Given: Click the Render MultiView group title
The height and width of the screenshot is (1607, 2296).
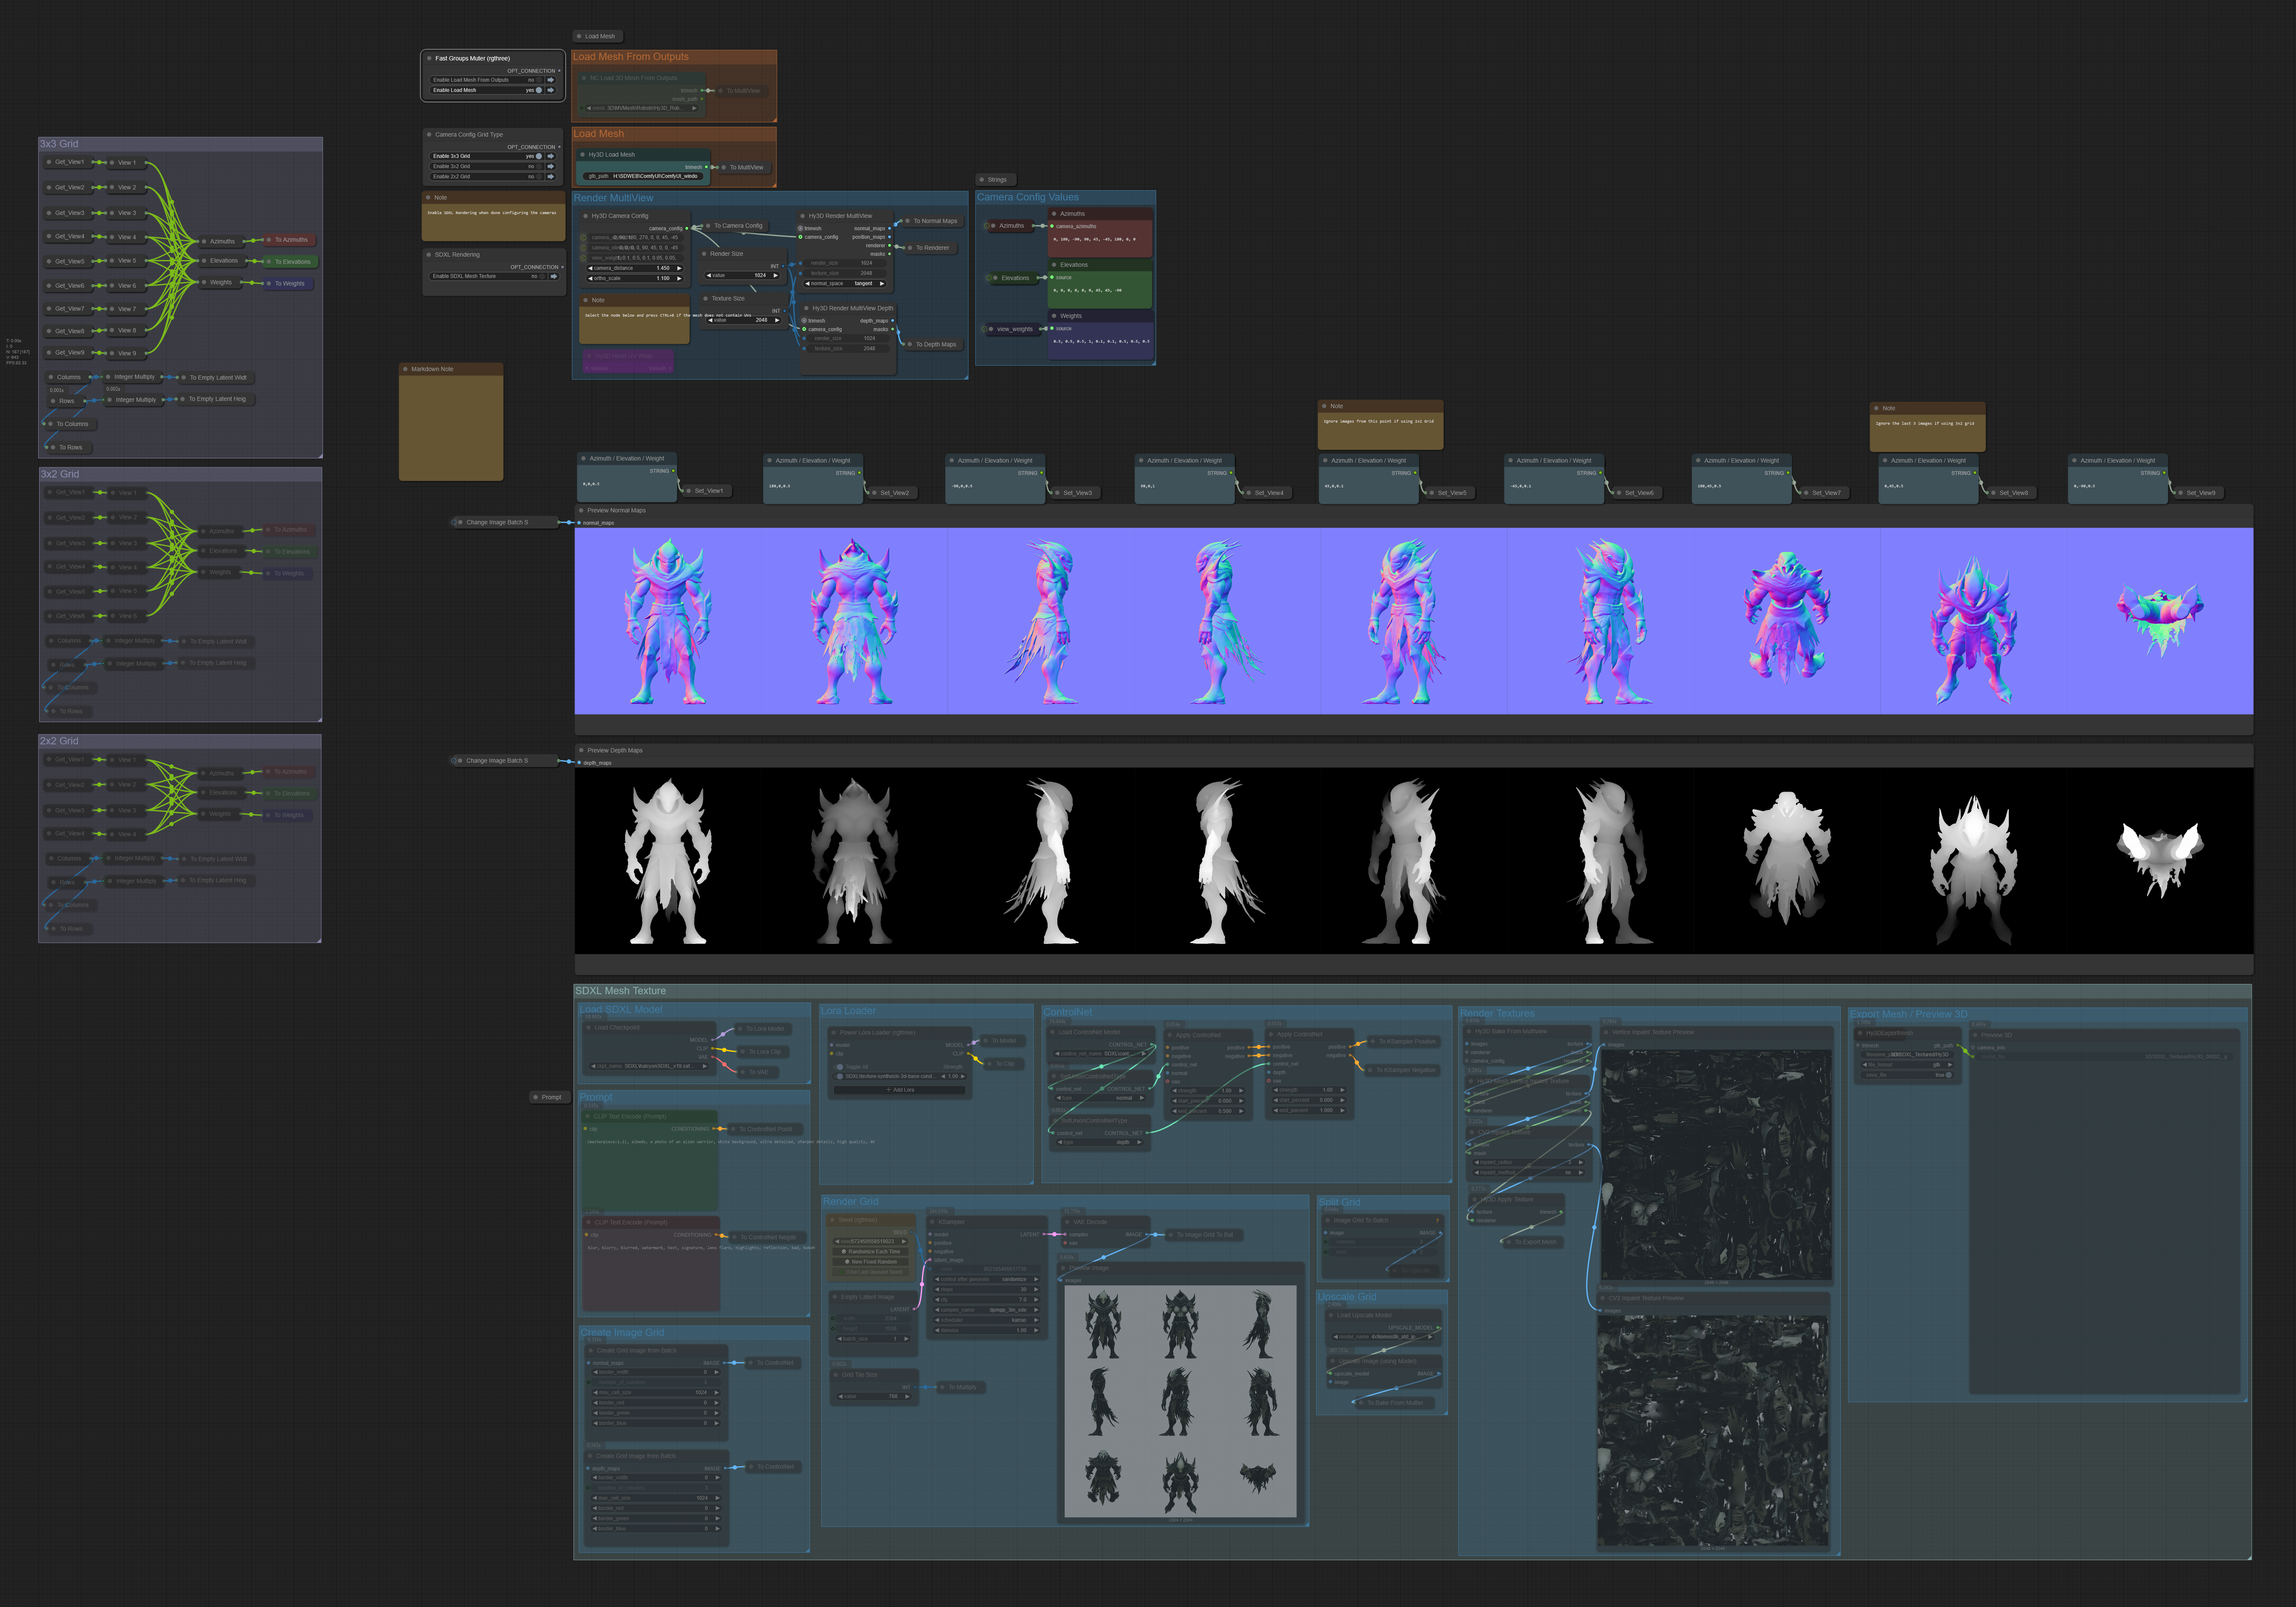Looking at the screenshot, I should coord(613,198).
